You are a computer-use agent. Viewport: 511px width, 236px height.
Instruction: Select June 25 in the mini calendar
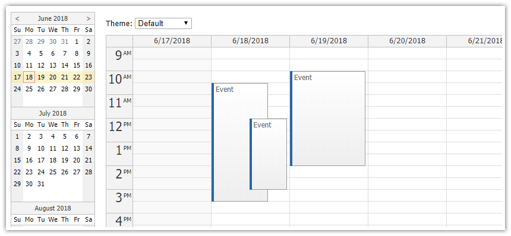[x=29, y=89]
